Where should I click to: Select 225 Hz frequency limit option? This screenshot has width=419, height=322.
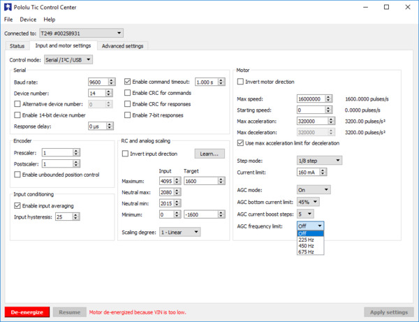pyautogui.click(x=311, y=240)
